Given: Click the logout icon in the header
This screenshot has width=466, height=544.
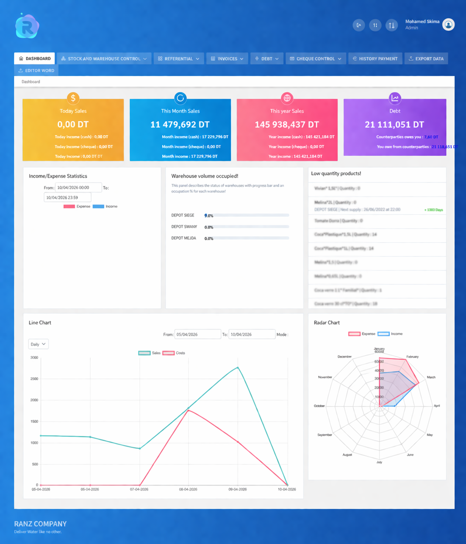Looking at the screenshot, I should [358, 25].
